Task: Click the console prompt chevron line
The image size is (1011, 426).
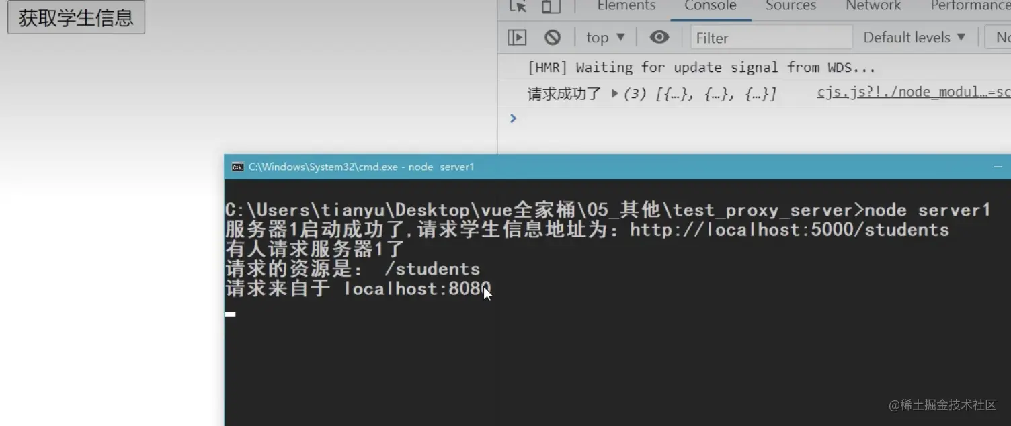Action: [513, 118]
